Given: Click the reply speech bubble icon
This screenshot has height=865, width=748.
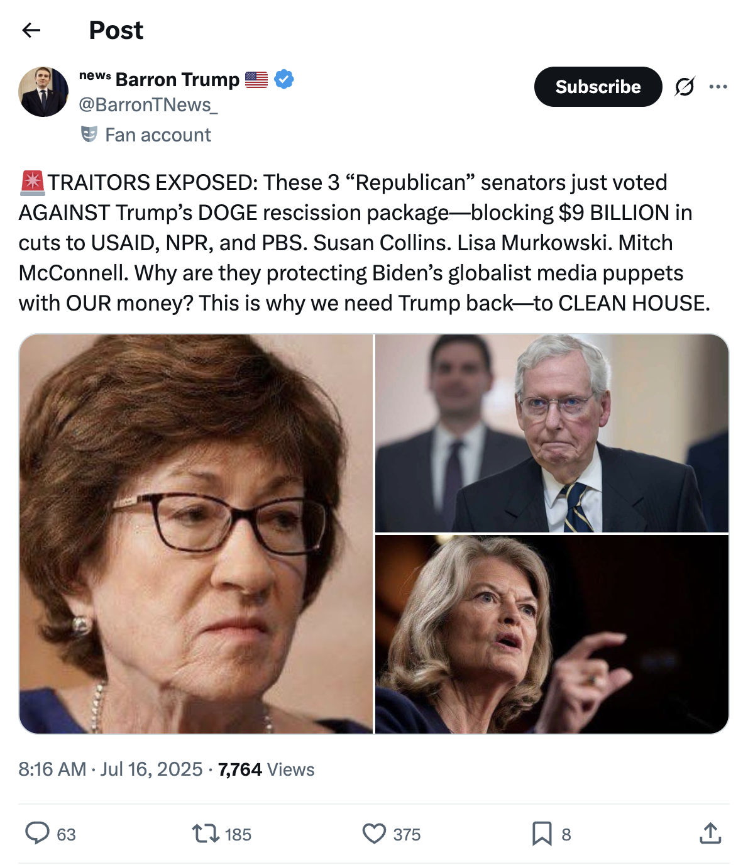Looking at the screenshot, I should [x=37, y=834].
